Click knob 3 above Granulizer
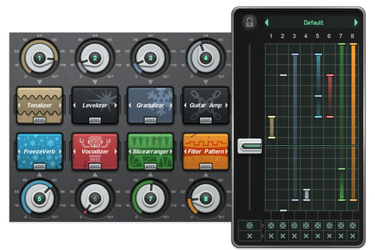Viewport: 375px width, 250px height. click(x=151, y=58)
